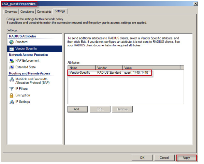Click the NAP Enforcement icon
This screenshot has width=204, height=164.
(12, 61)
